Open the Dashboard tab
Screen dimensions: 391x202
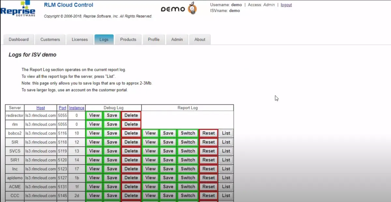click(19, 39)
